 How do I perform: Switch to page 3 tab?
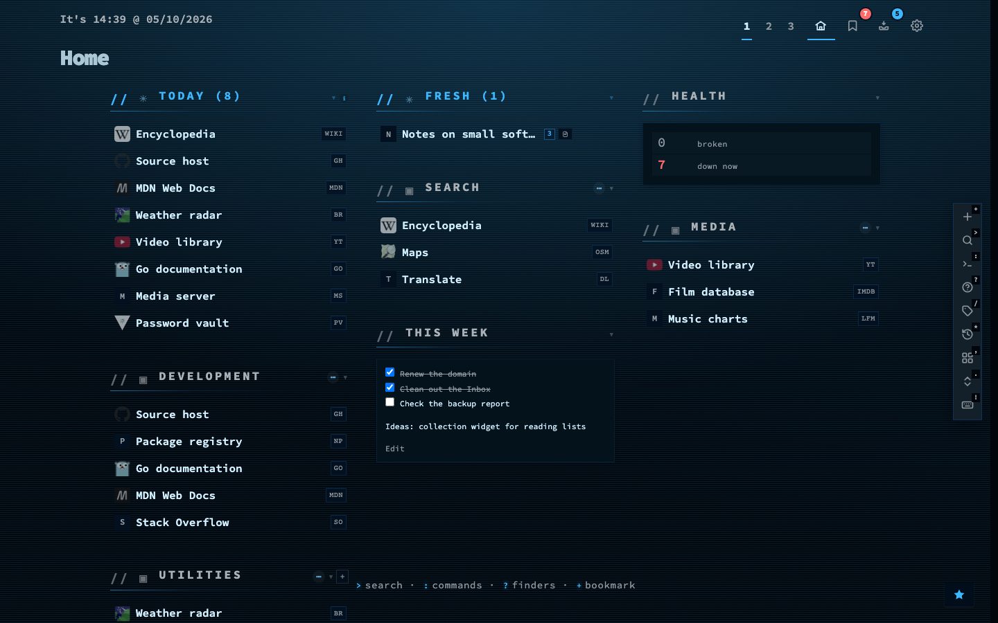(x=791, y=26)
